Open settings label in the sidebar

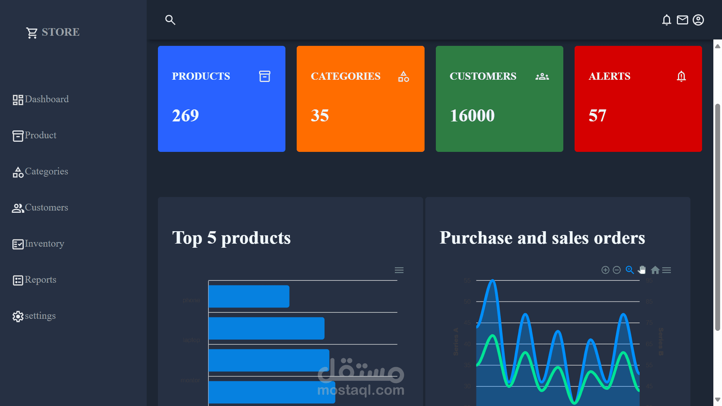[x=40, y=316]
